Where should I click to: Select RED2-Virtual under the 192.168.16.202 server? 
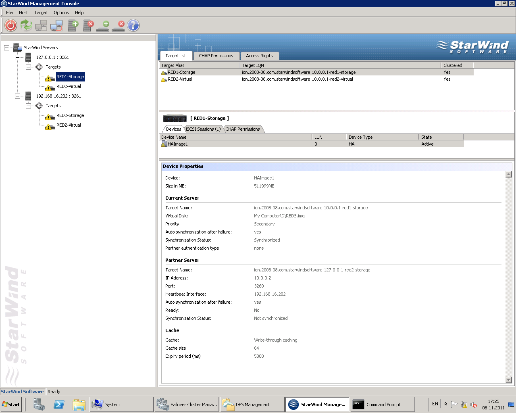(x=69, y=125)
